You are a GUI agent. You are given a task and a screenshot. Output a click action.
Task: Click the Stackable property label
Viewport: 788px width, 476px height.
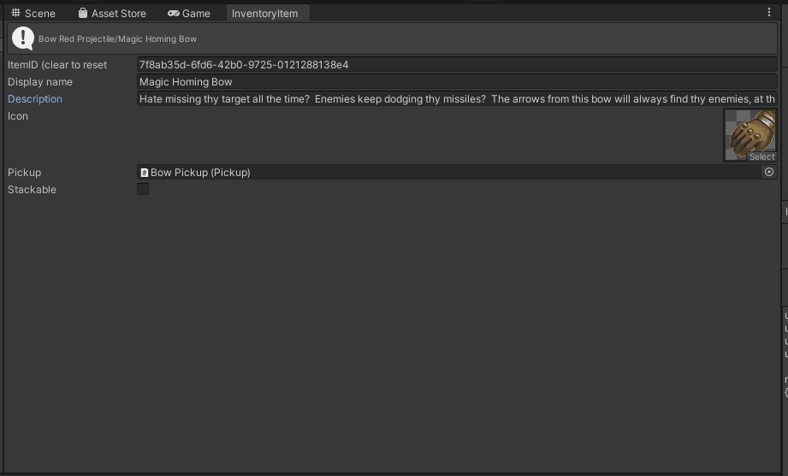(32, 190)
